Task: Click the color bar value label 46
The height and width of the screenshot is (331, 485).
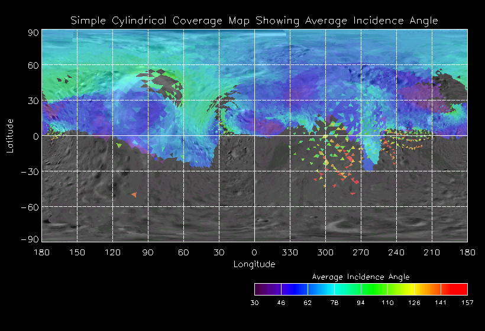Action: click(x=281, y=303)
